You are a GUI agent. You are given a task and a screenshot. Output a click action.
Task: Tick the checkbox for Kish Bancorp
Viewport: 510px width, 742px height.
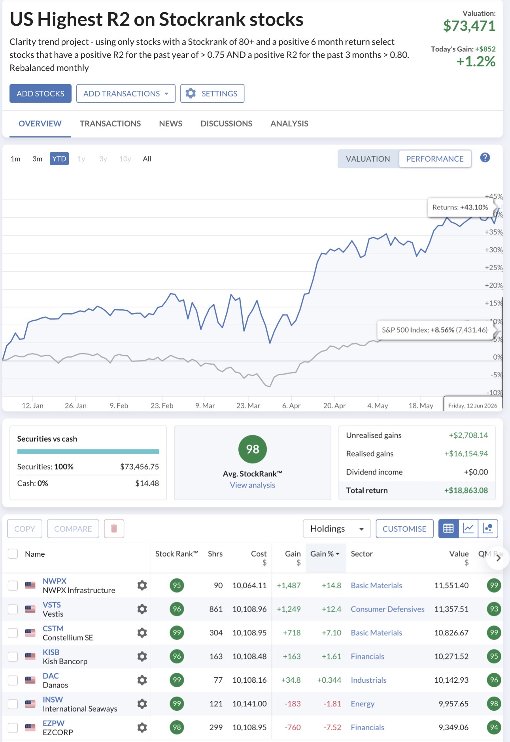tap(13, 656)
